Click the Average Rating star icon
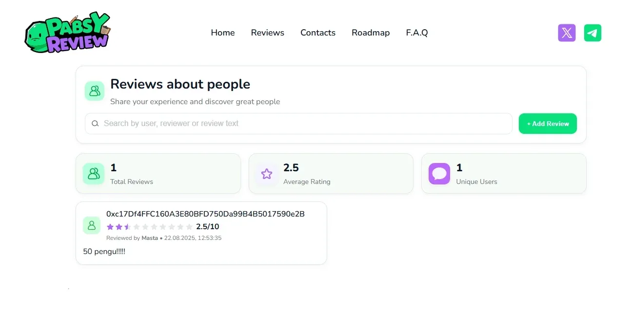 tap(266, 174)
